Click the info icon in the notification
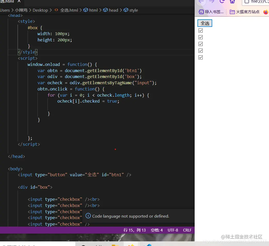 pos(88,216)
